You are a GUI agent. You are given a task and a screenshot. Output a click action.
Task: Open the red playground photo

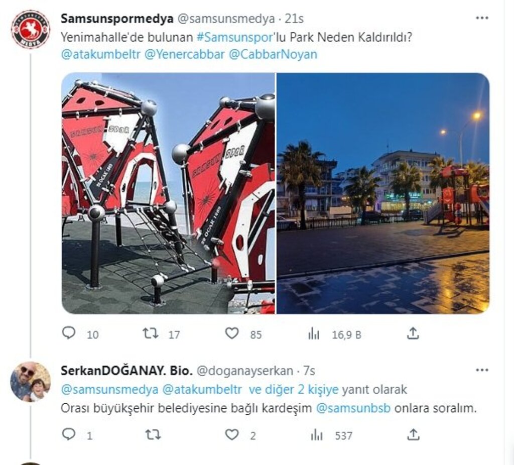tap(168, 193)
